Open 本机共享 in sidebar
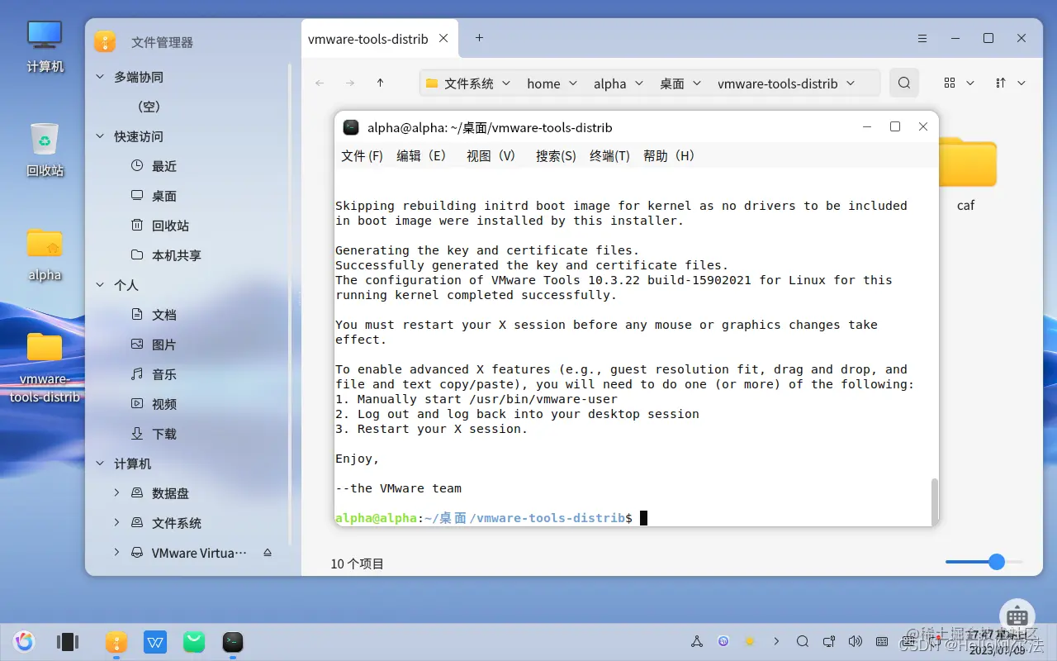Image resolution: width=1057 pixels, height=661 pixels. (176, 255)
